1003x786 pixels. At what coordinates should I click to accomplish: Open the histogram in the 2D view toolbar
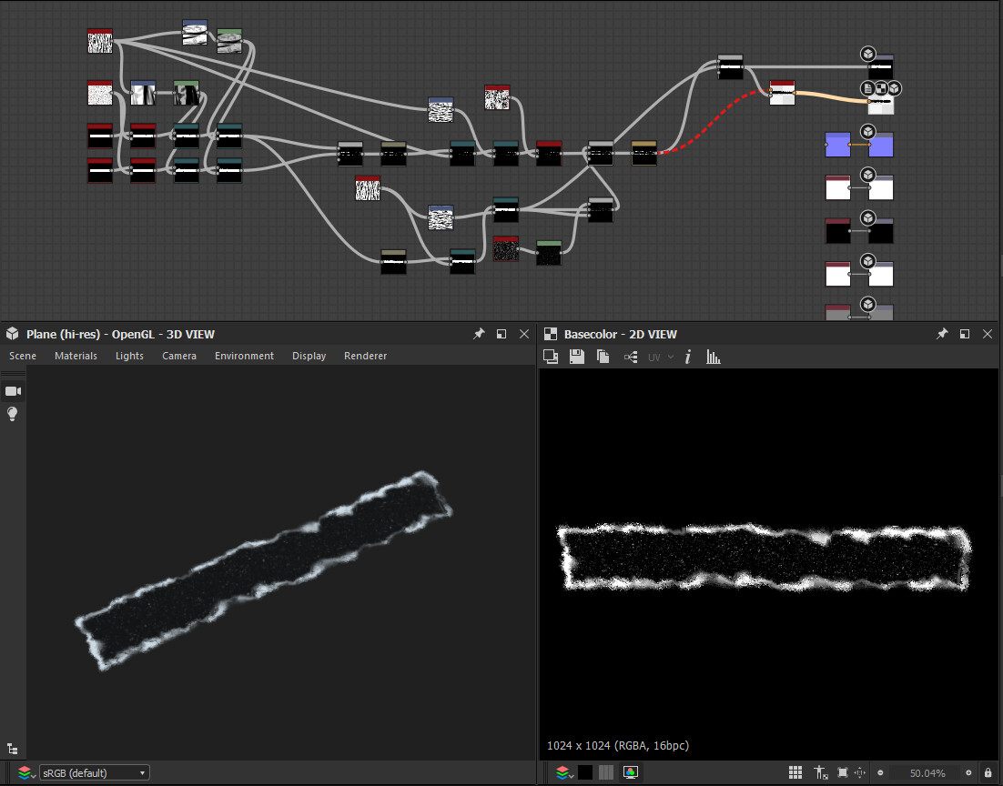click(714, 358)
